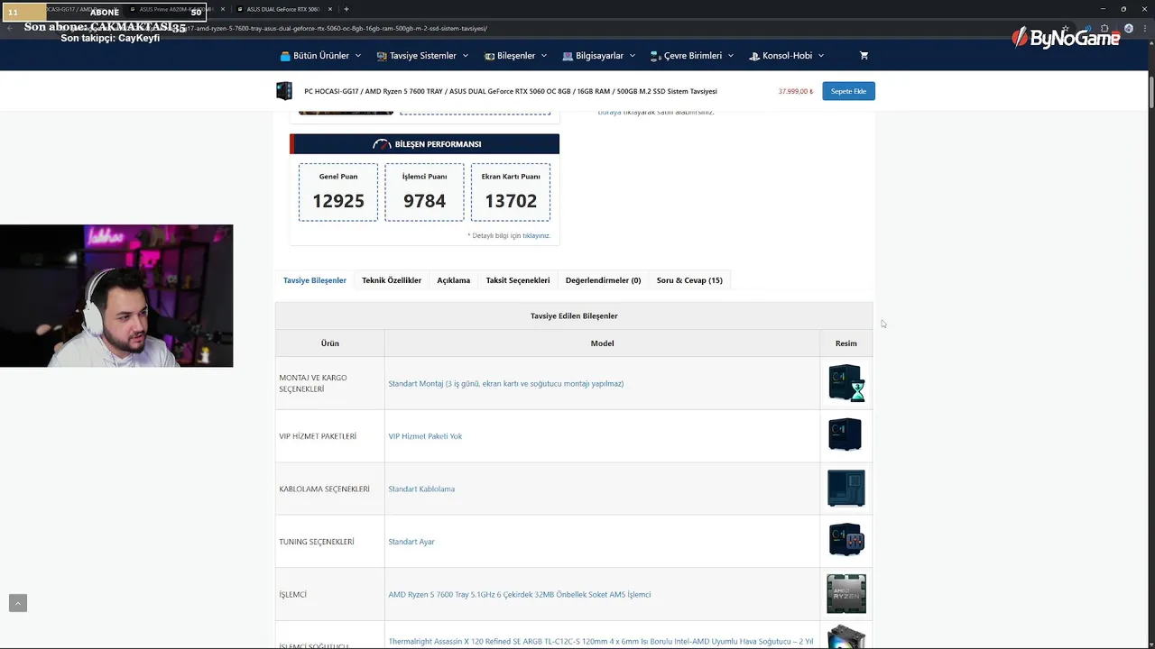Switch to Değerlendirmeler (0) tab
This screenshot has width=1155, height=649.
603,280
